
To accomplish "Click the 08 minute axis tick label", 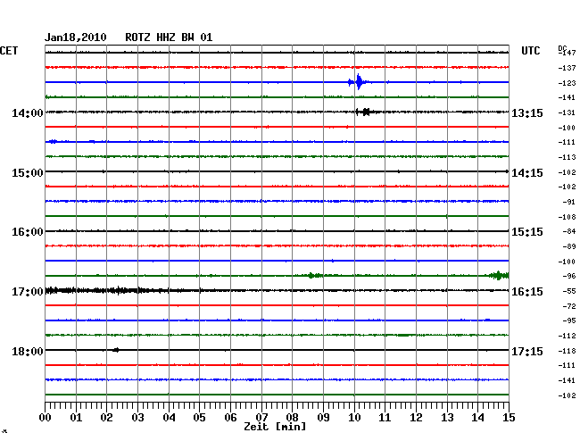I will point(292,418).
